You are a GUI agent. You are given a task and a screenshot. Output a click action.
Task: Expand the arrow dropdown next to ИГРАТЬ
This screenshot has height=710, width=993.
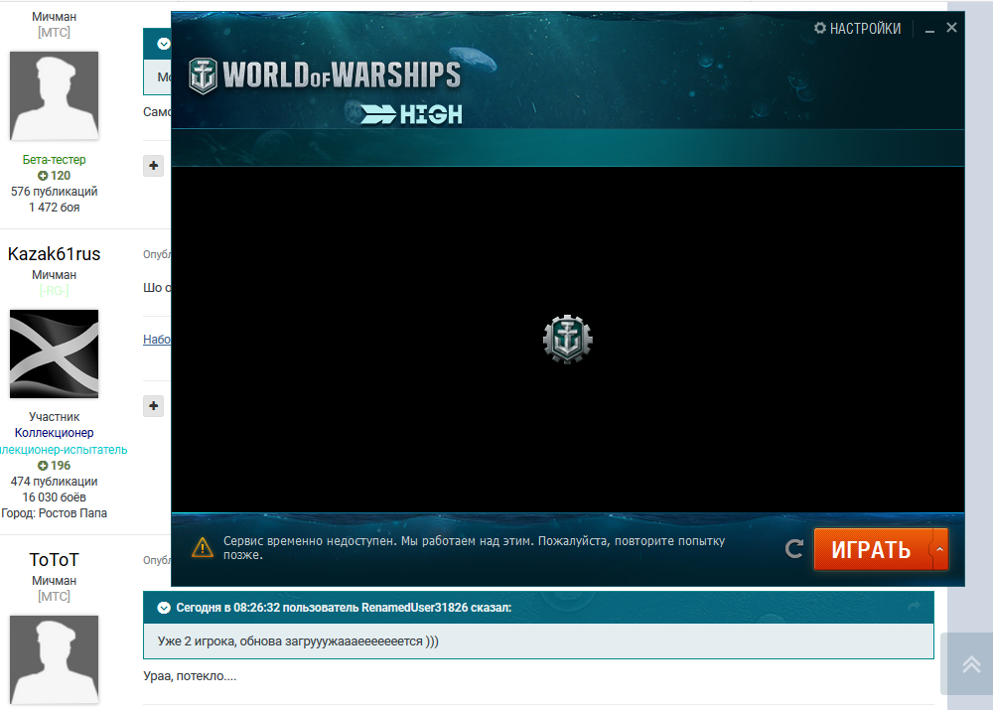[939, 548]
